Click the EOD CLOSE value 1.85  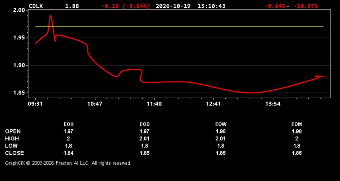tap(145, 153)
